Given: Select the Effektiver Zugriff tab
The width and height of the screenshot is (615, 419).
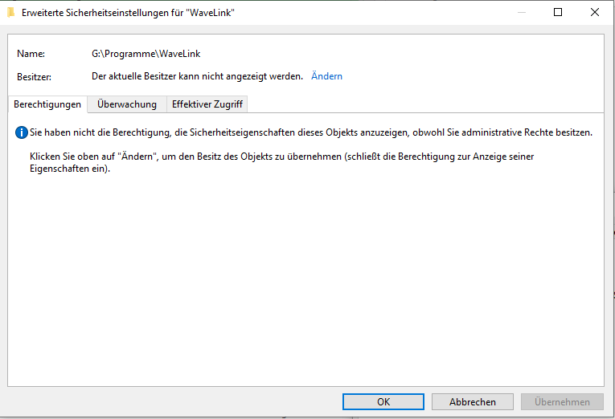Looking at the screenshot, I should [x=207, y=104].
